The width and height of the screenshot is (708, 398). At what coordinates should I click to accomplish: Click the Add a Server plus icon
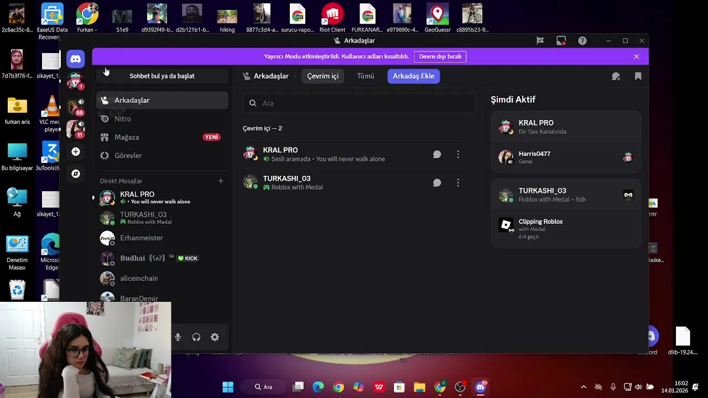coord(76,151)
